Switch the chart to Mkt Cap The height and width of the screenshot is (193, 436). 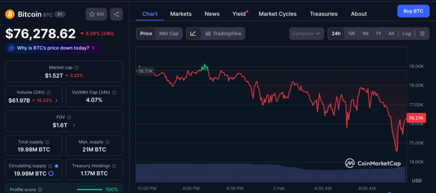click(169, 34)
